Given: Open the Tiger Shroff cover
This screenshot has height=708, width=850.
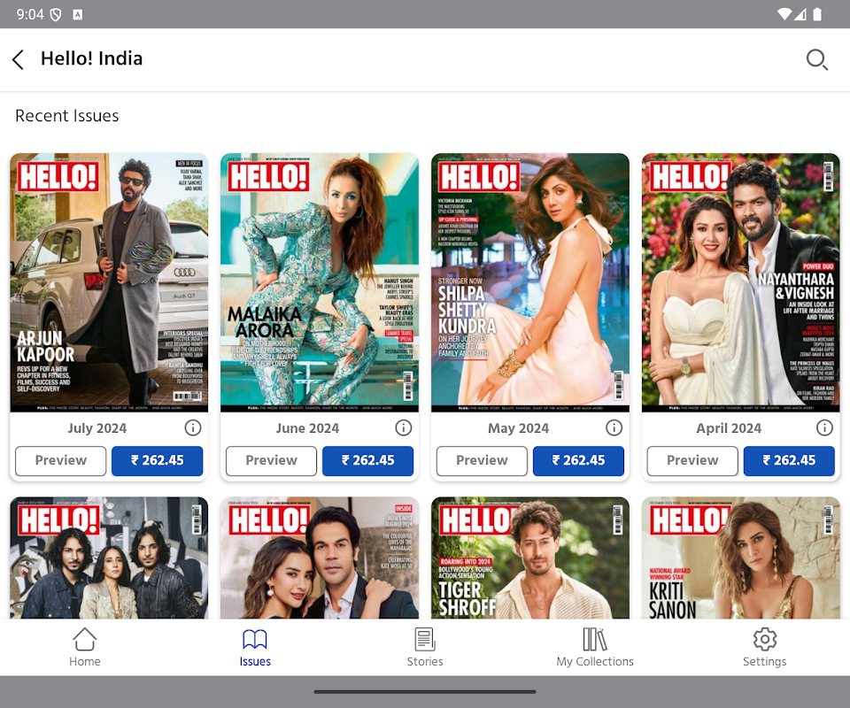Looking at the screenshot, I should (x=530, y=558).
